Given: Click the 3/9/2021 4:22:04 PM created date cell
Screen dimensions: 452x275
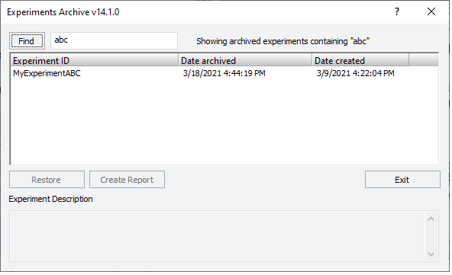Looking at the screenshot, I should 355,73.
